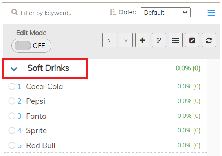Click the Sprite item label
The image size is (222, 156).
pos(37,130)
